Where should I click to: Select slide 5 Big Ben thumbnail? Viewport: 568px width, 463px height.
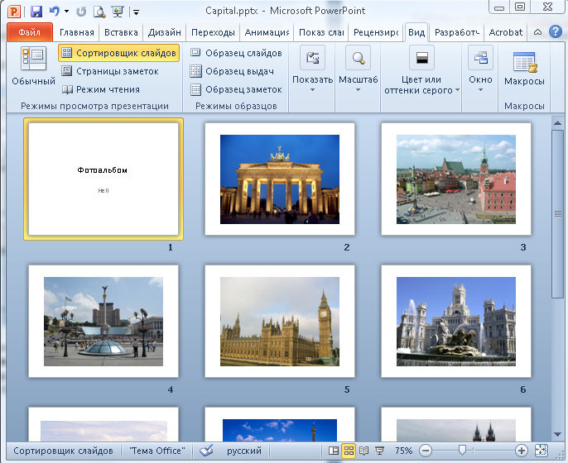coord(280,321)
